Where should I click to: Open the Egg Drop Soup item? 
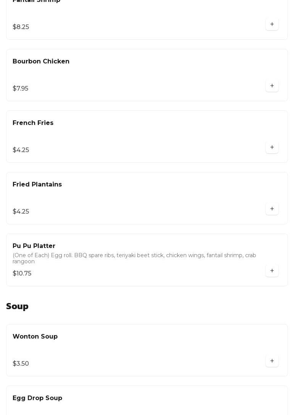(x=37, y=398)
